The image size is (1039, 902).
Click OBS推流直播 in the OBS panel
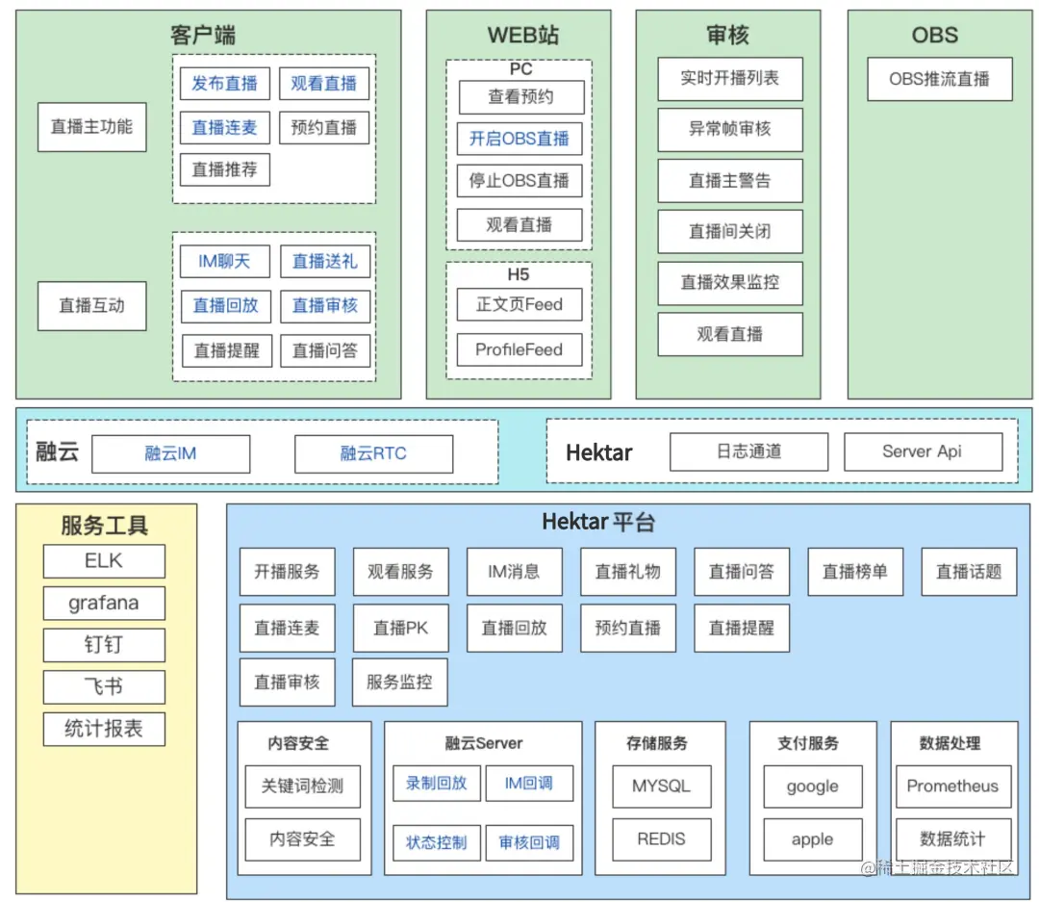(x=938, y=79)
